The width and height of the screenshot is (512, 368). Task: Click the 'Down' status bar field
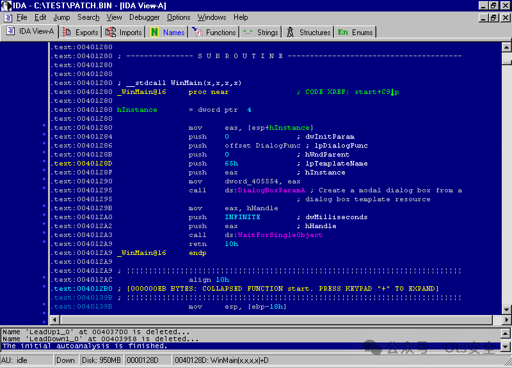coord(67,360)
